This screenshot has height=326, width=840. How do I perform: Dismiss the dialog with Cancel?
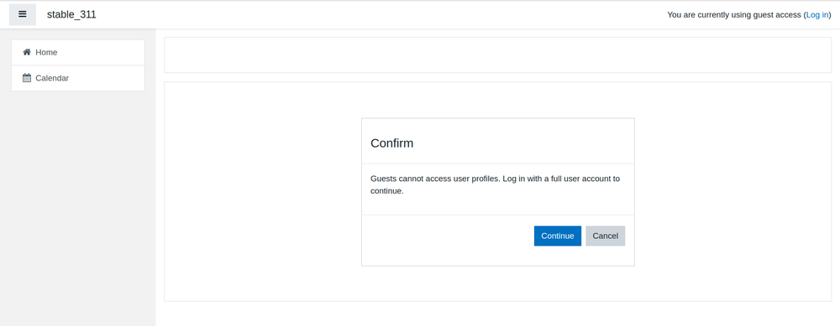[605, 235]
